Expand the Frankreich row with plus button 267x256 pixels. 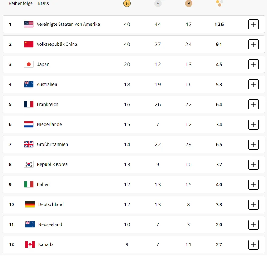(253, 104)
